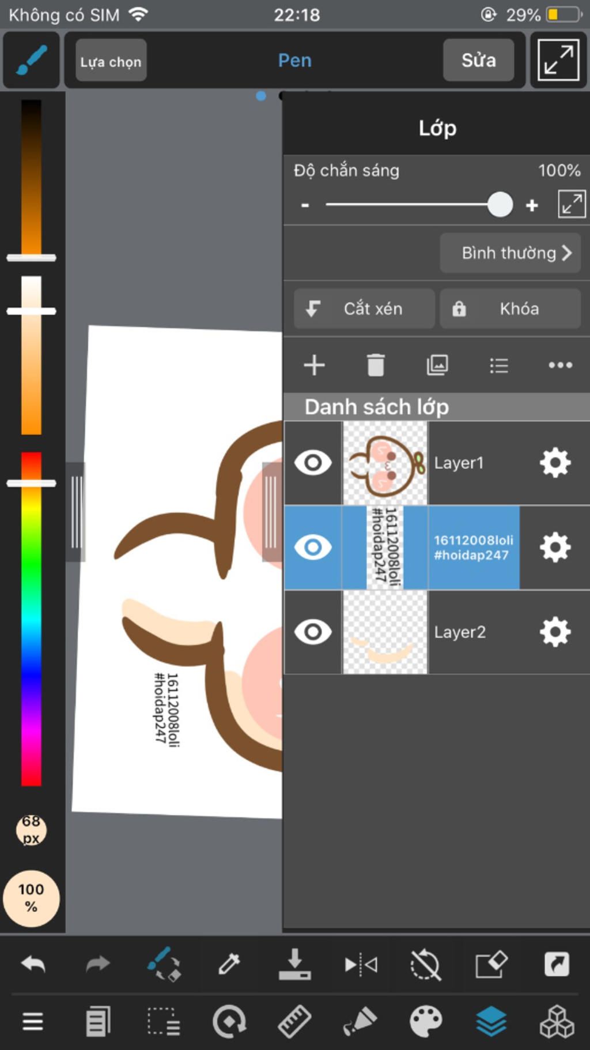Open the hamburger main menu
The image size is (590, 1050).
33,1022
